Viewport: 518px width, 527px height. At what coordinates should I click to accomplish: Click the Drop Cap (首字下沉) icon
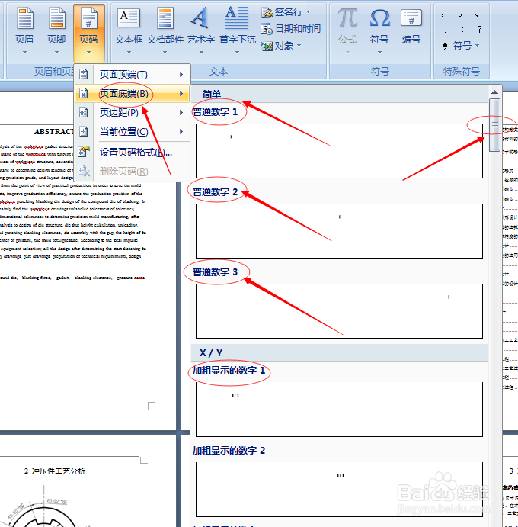(237, 18)
